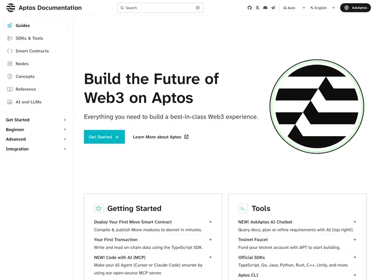Open the Aptos GitHub icon link
The image size is (377, 280).
(x=249, y=8)
